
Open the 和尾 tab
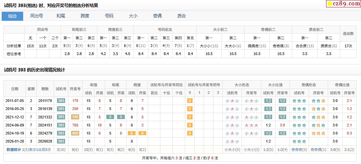(61, 16)
